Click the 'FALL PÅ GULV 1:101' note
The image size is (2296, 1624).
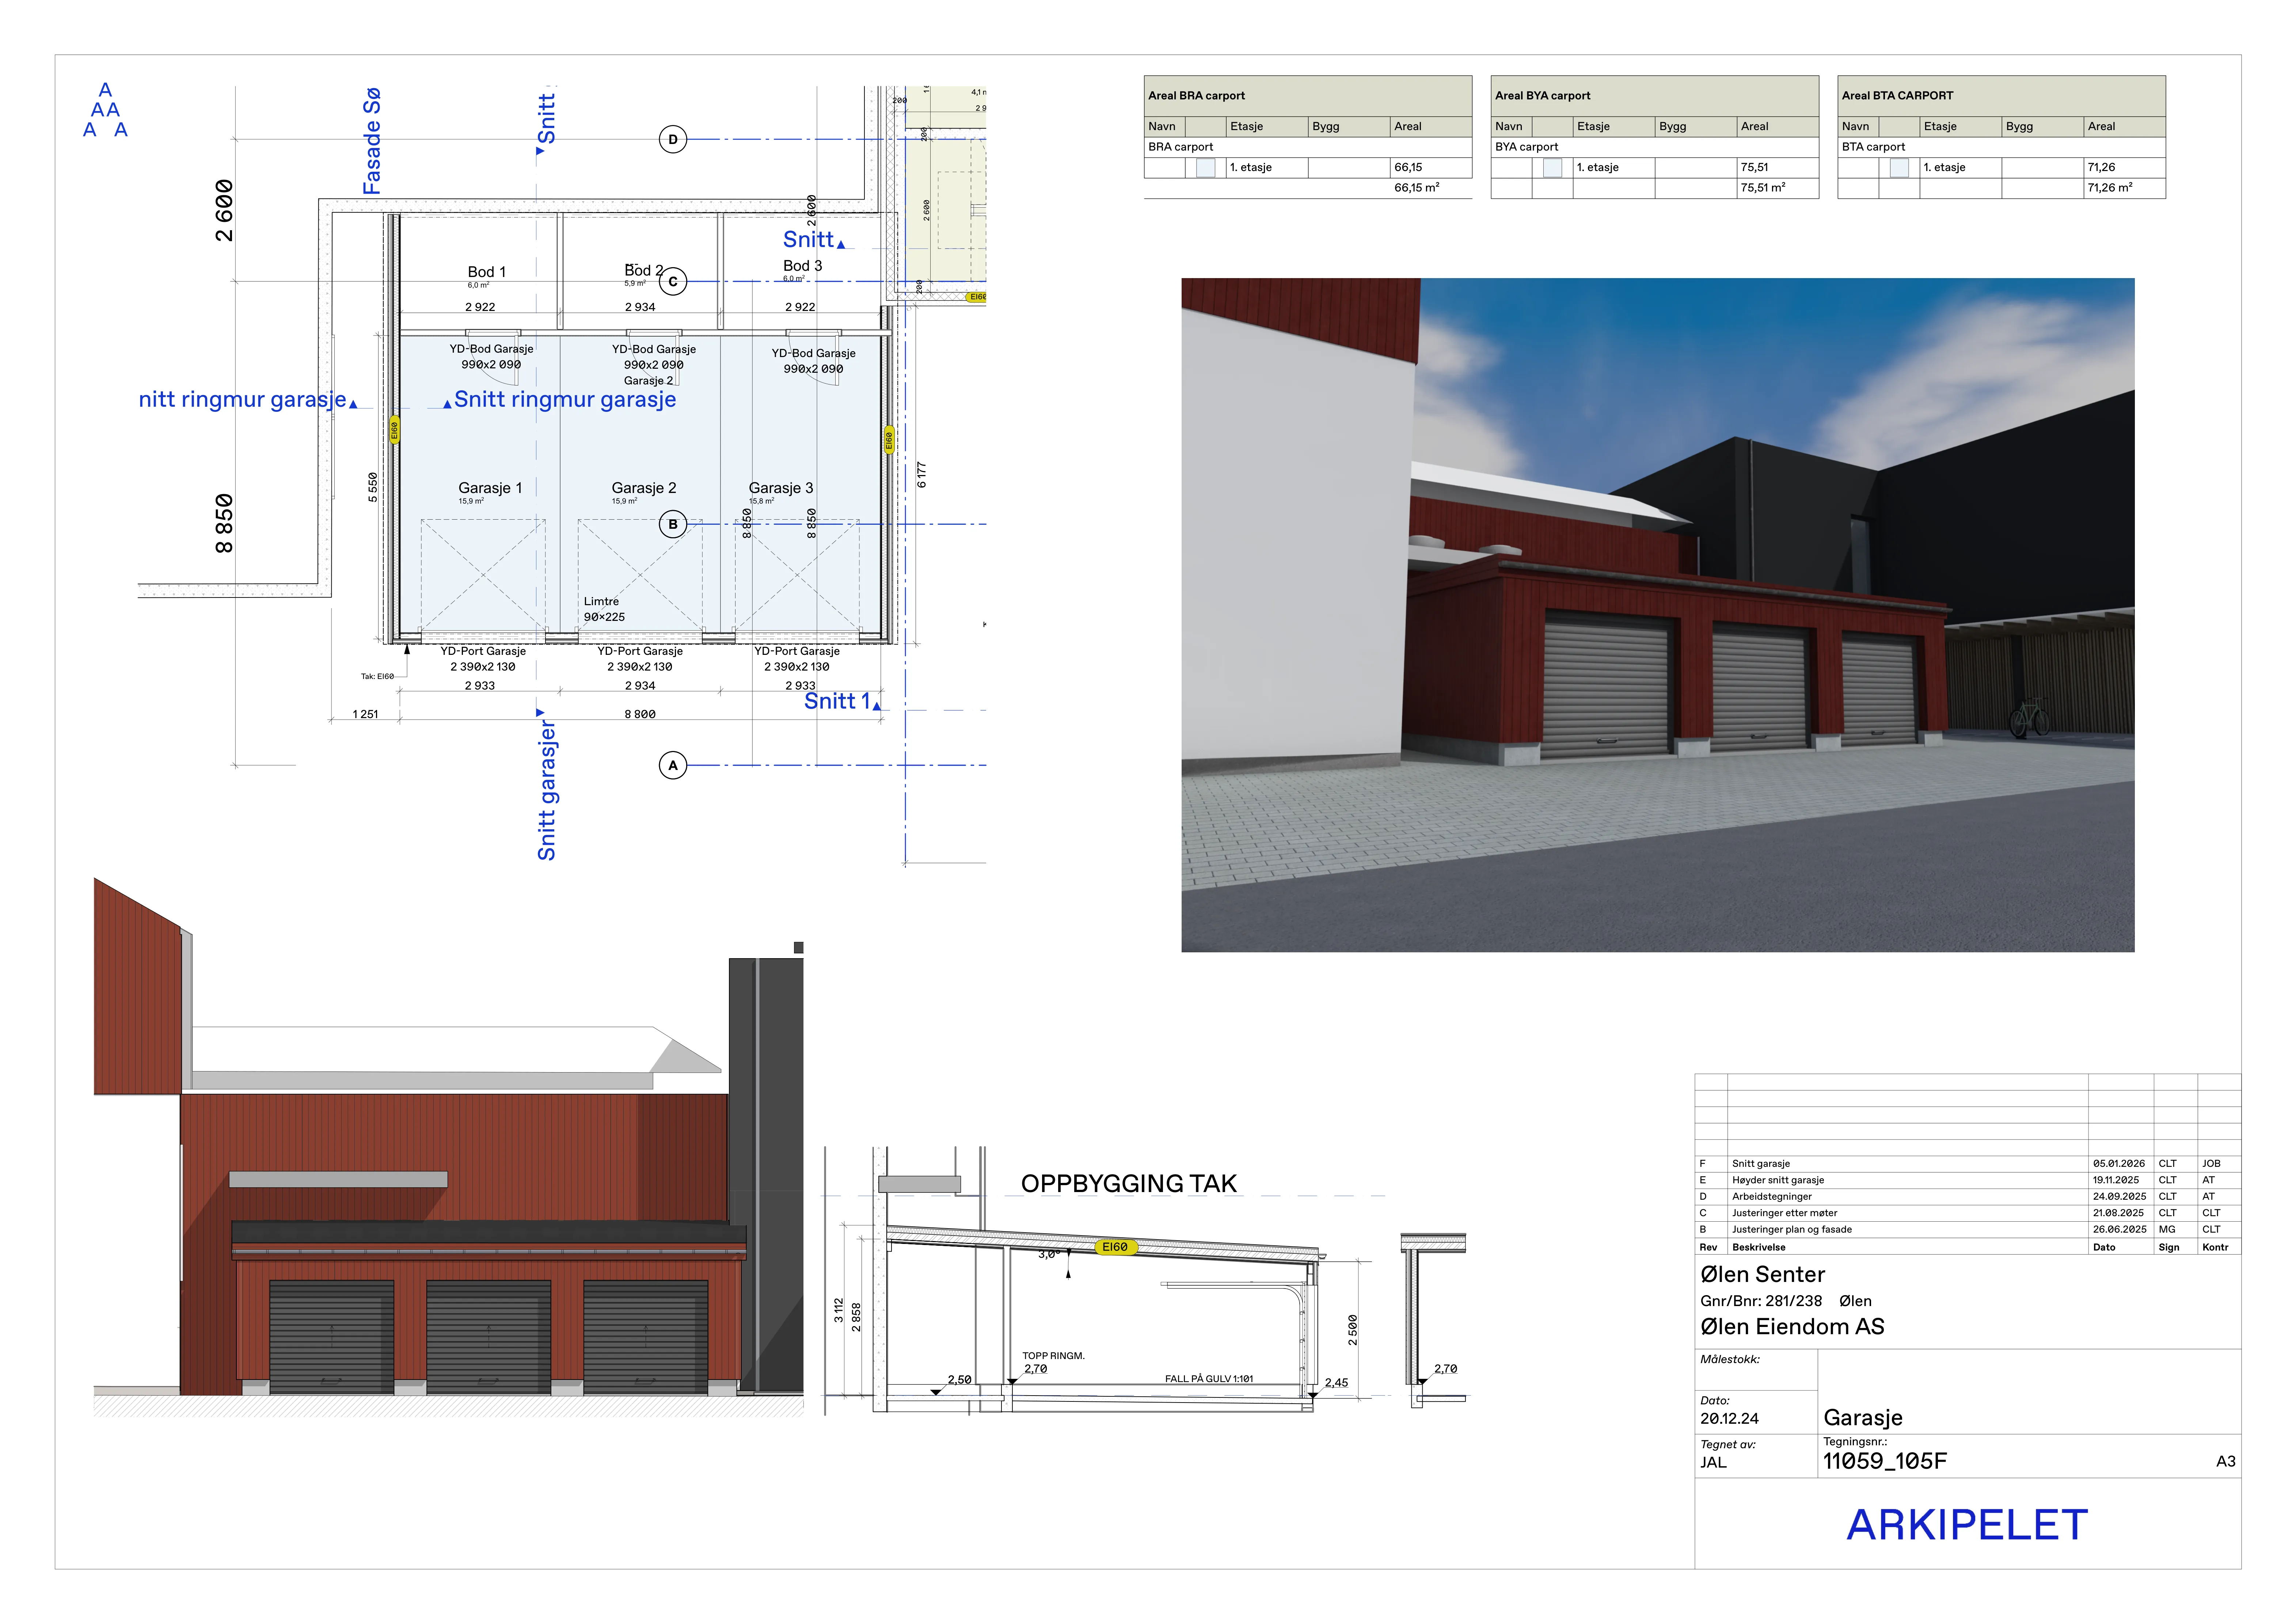click(x=1209, y=1379)
